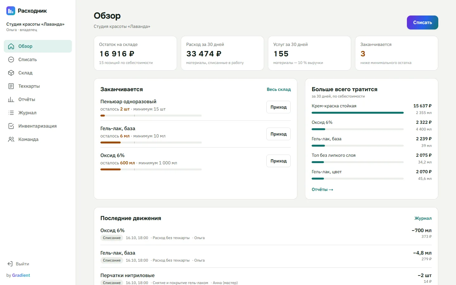Click the logout icon beside Выйти

[10, 264]
